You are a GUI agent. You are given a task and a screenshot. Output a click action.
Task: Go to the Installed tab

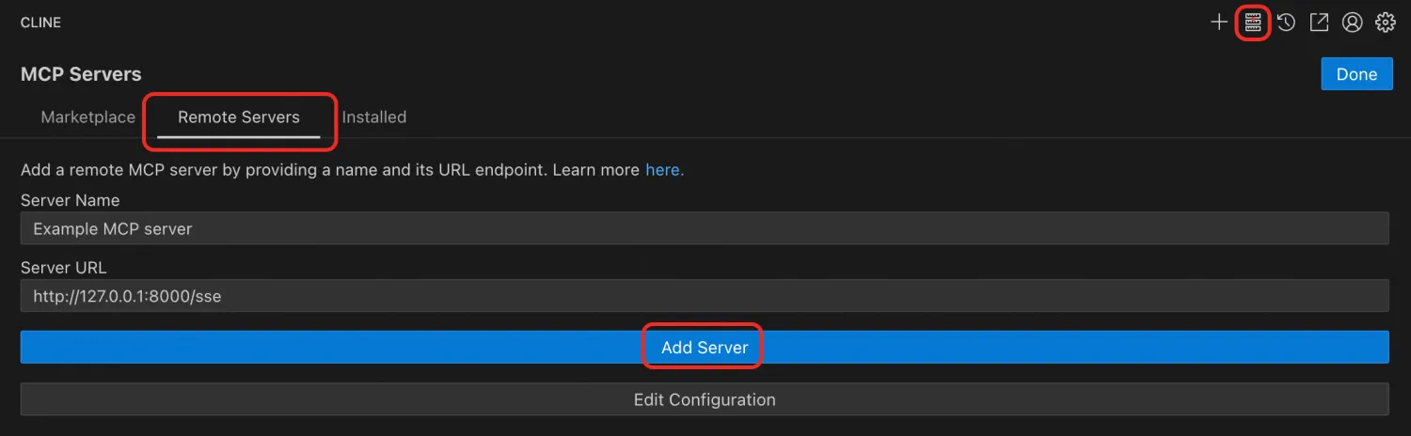click(374, 117)
